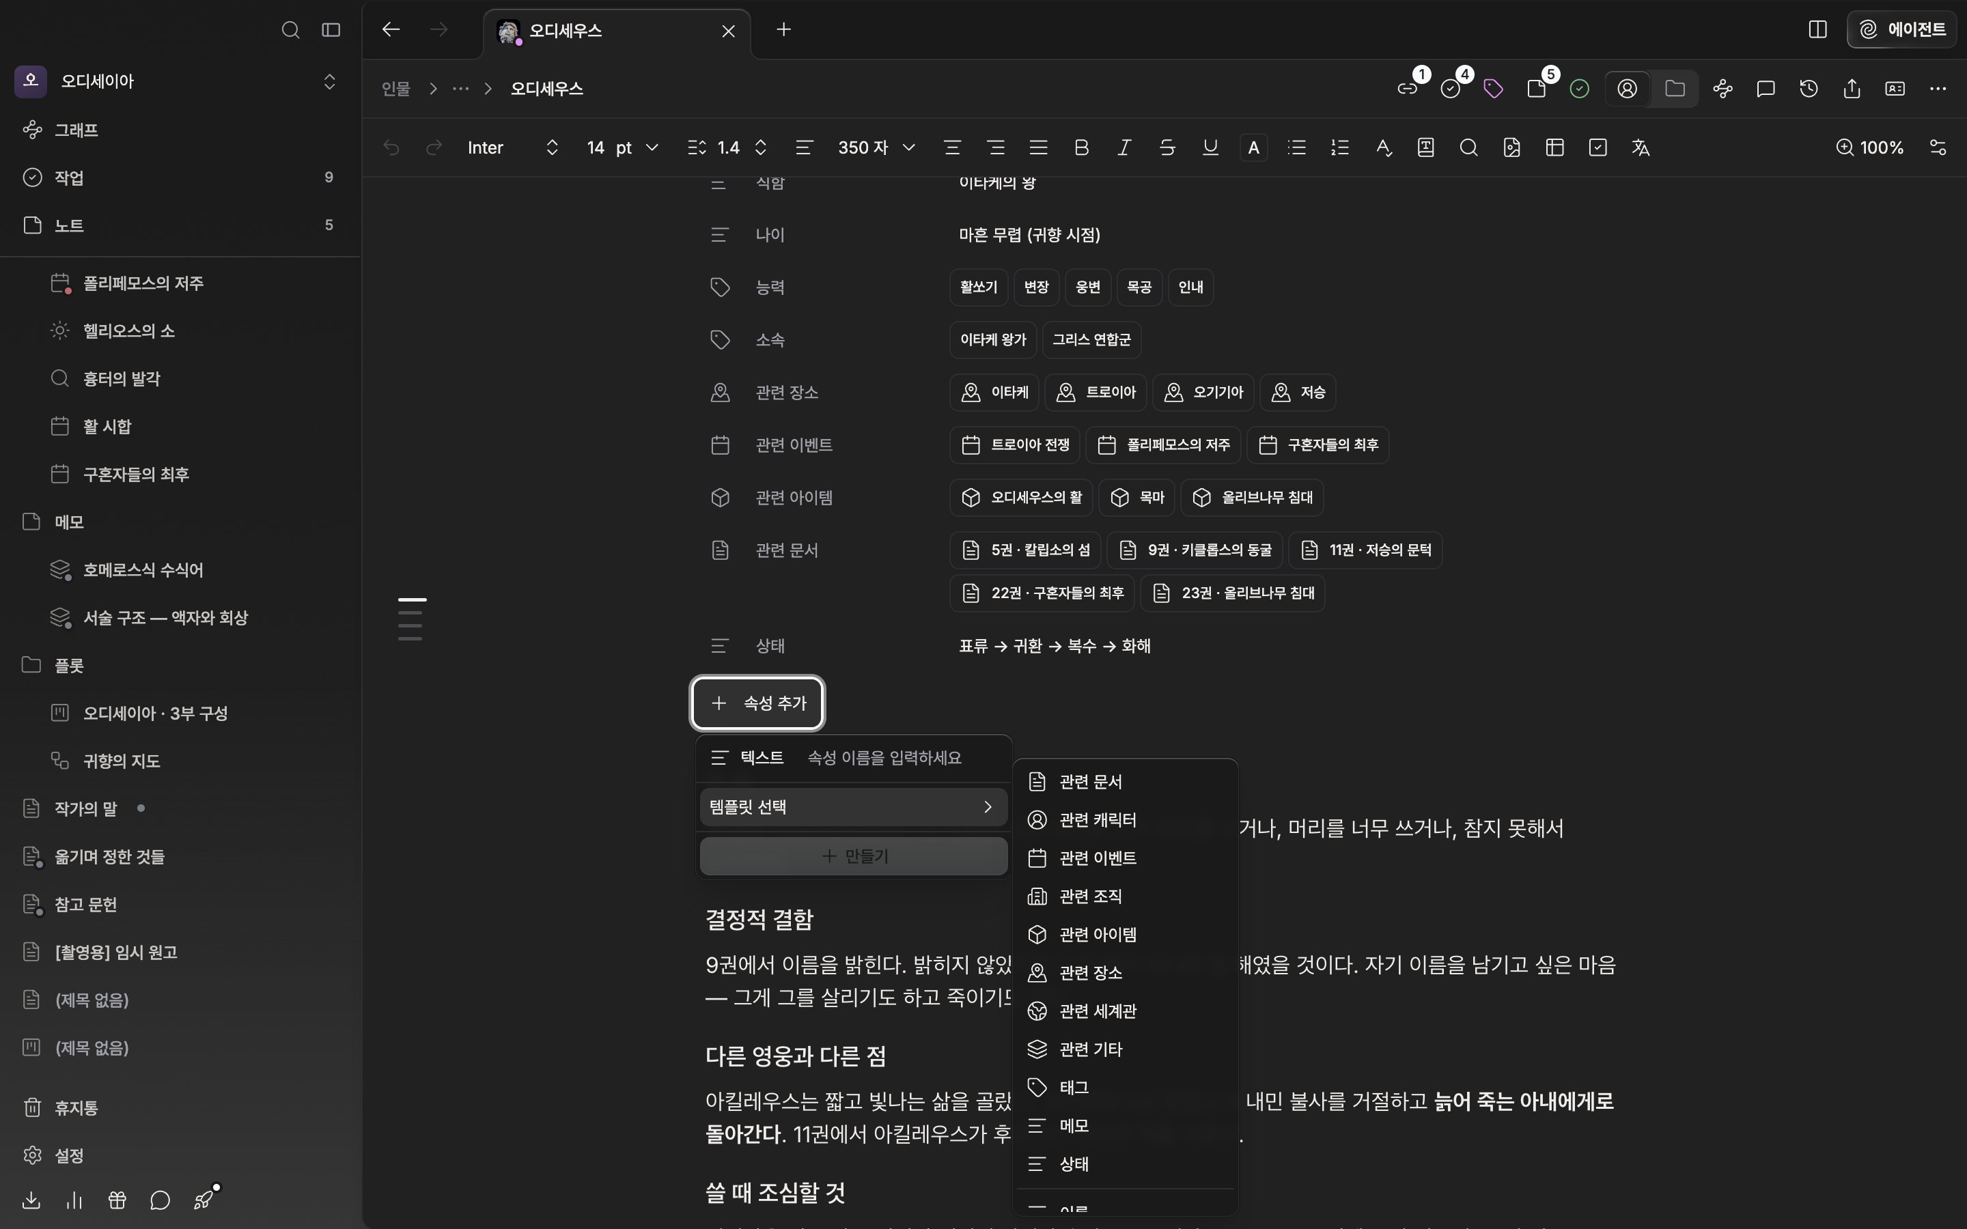Toggle bold formatting

point(1081,147)
